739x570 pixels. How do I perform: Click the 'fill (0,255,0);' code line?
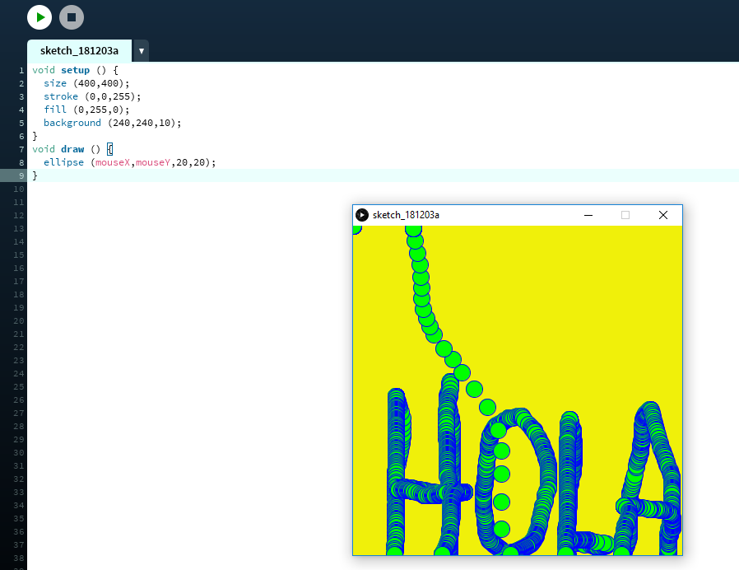click(x=86, y=110)
